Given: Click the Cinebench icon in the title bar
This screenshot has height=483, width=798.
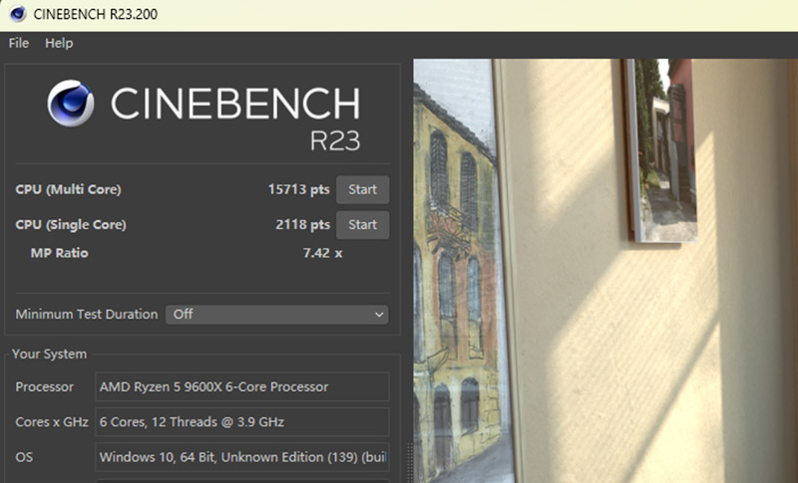Looking at the screenshot, I should 17,14.
